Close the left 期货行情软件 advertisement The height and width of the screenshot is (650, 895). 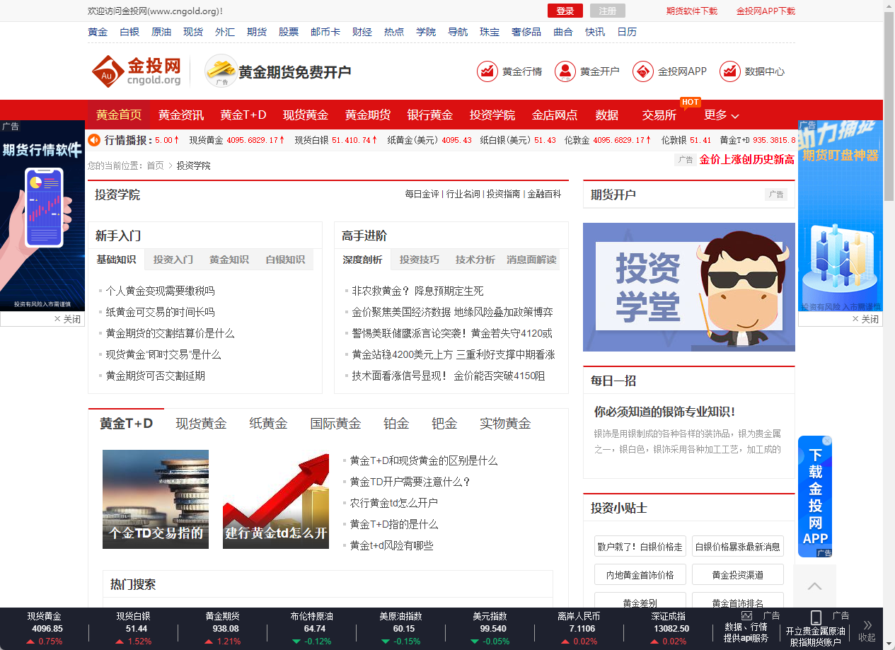tap(69, 318)
